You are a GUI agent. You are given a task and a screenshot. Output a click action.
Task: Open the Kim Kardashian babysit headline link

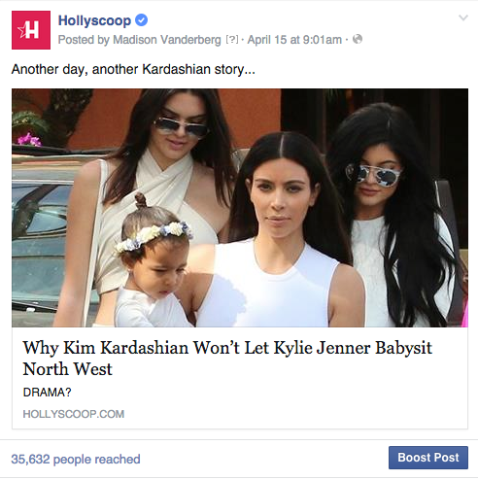click(227, 359)
